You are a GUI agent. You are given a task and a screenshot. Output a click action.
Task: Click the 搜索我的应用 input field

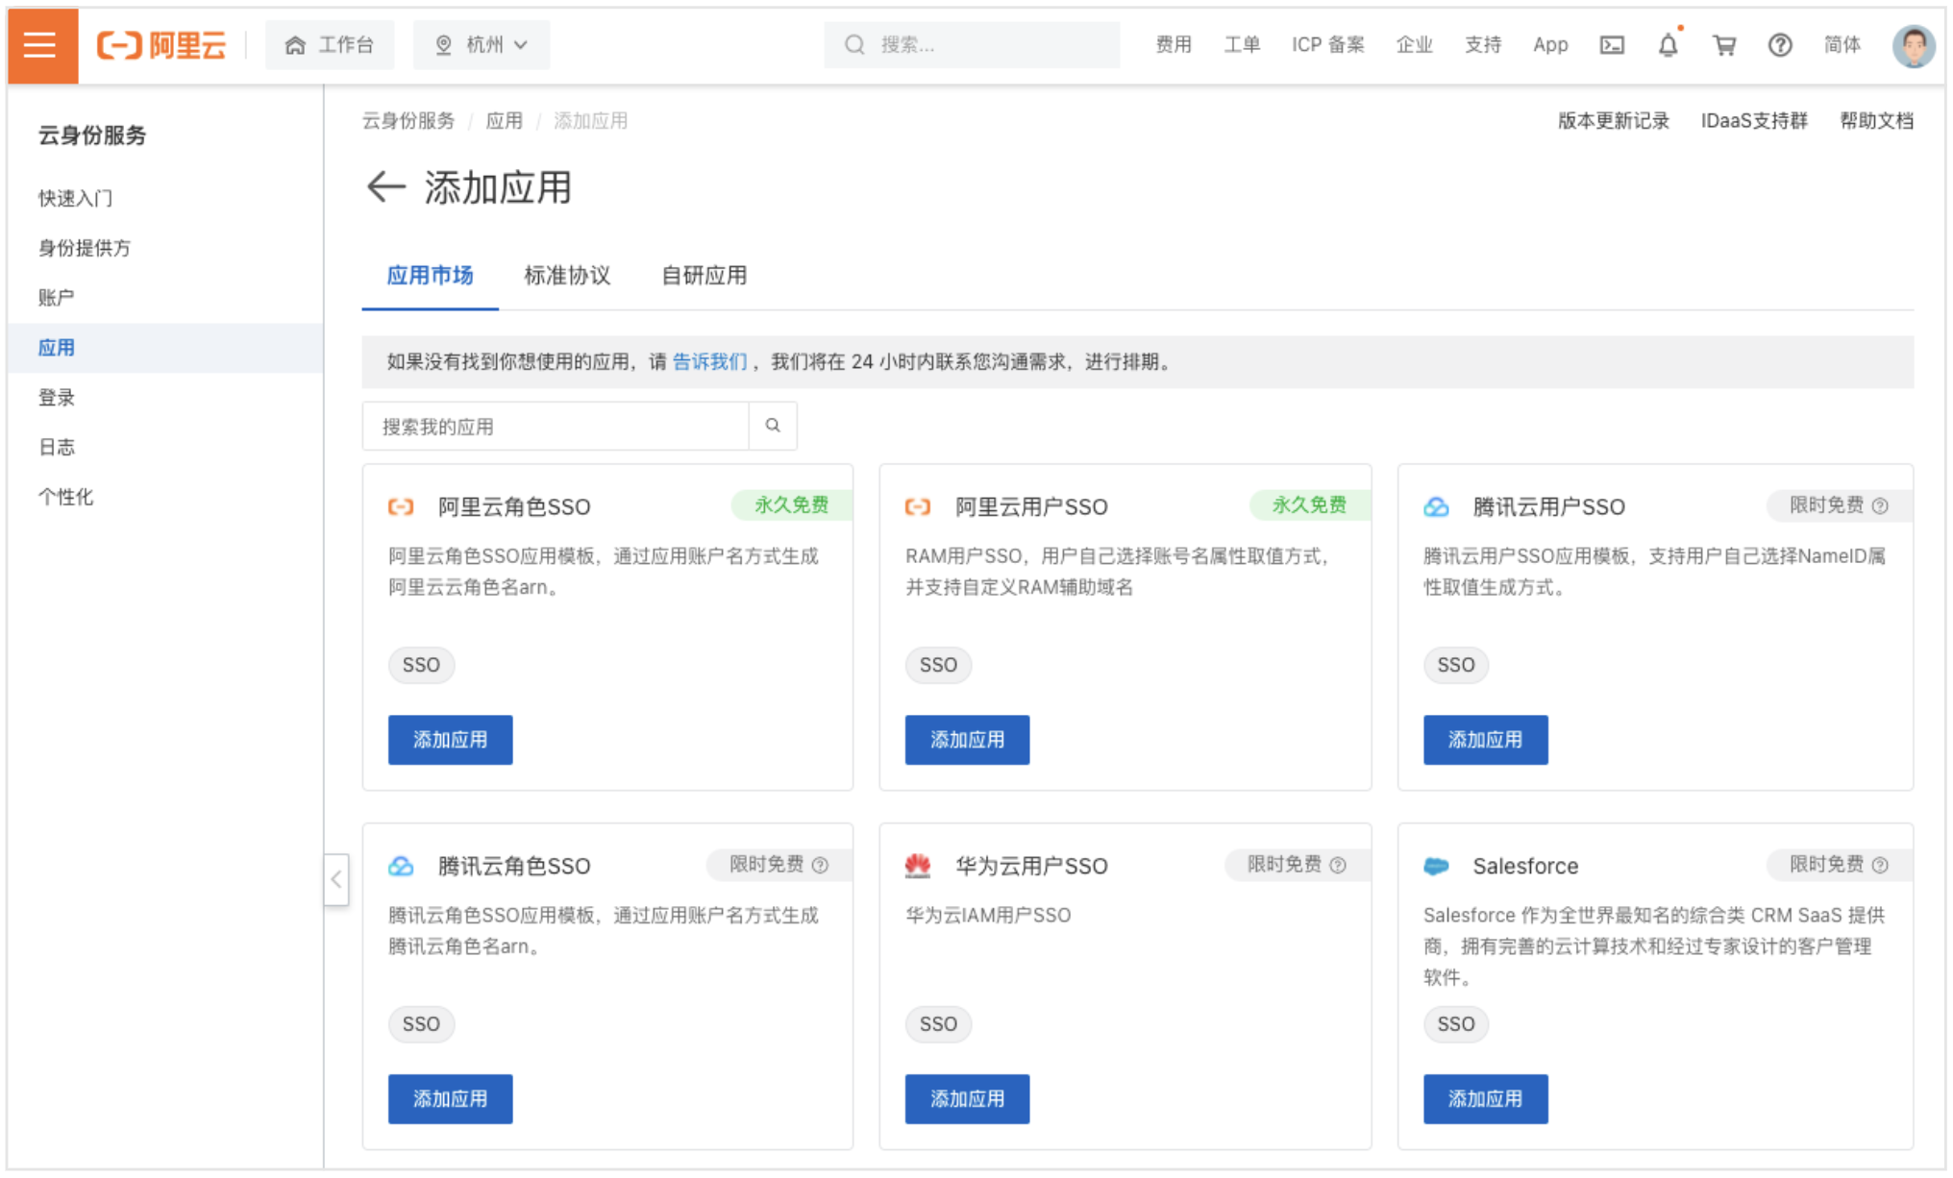[556, 427]
